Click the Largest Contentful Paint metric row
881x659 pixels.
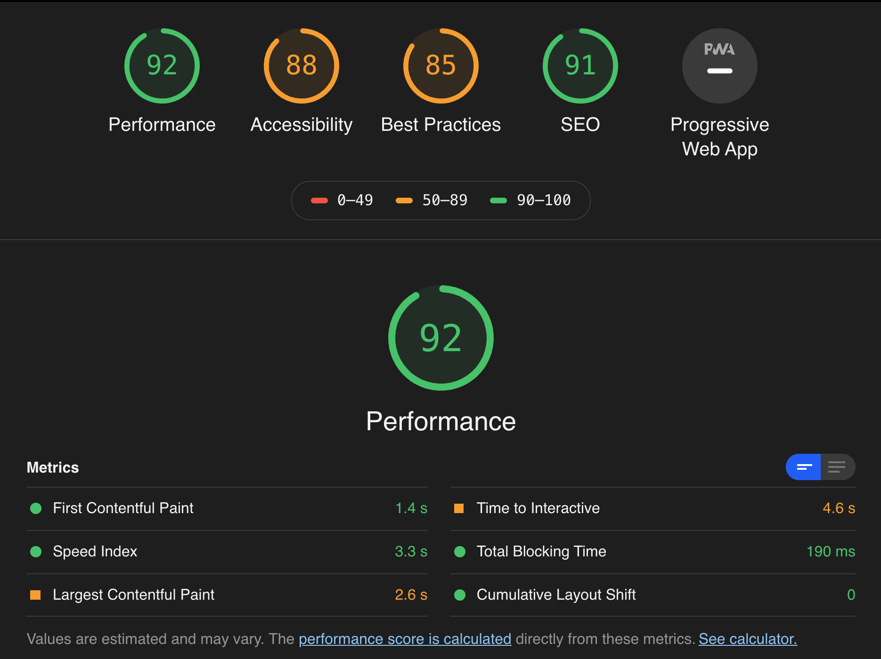tap(227, 595)
